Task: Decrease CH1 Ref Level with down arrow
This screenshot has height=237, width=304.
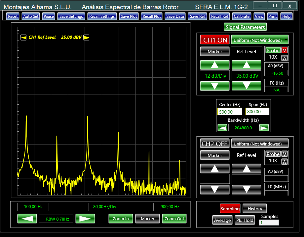Action: (247, 86)
